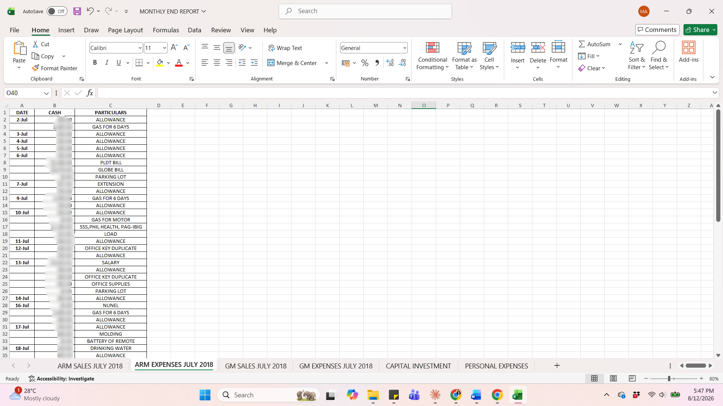Click the Save icon in title bar
The width and height of the screenshot is (723, 406).
click(77, 11)
